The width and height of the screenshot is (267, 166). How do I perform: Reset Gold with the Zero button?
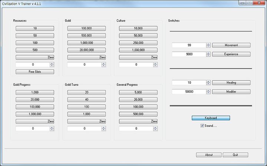click(86, 57)
